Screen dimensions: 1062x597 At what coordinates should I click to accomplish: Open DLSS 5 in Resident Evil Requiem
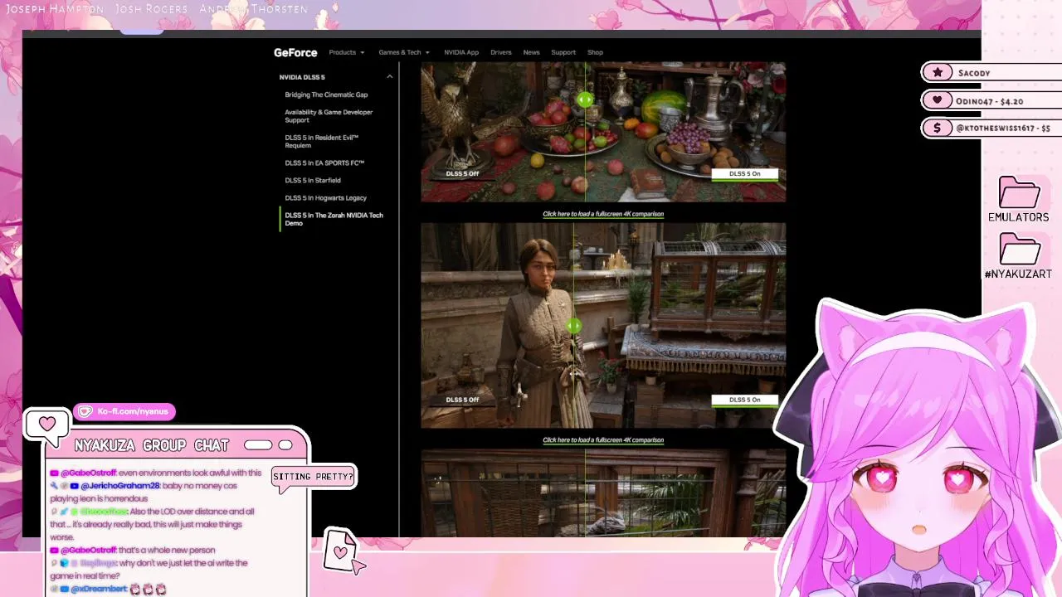322,142
